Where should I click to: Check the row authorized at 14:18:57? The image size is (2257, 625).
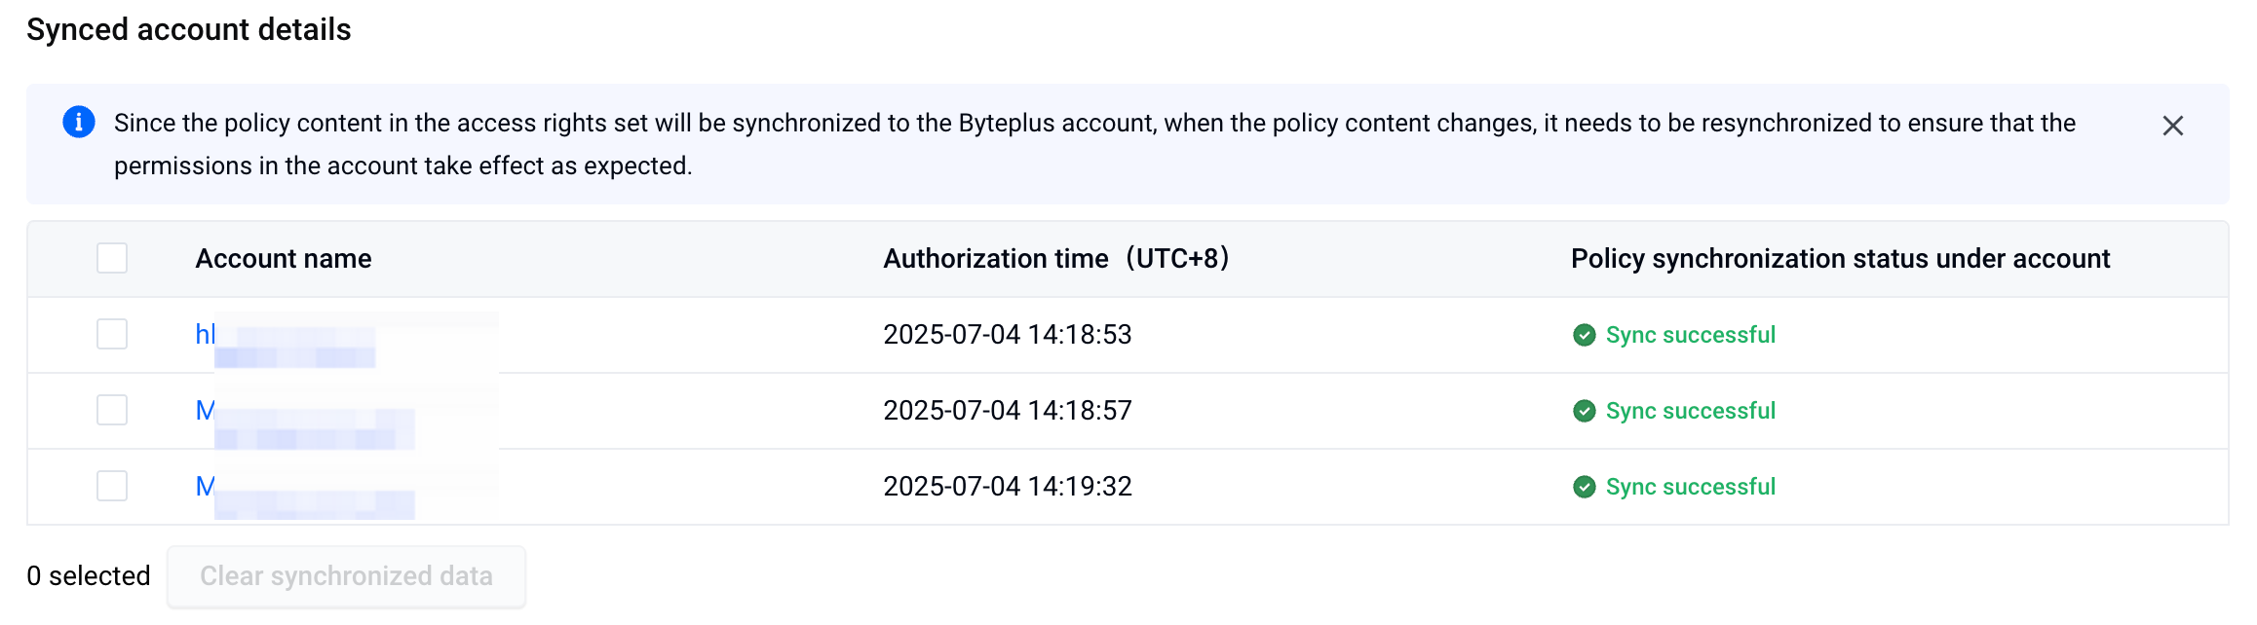(x=112, y=410)
